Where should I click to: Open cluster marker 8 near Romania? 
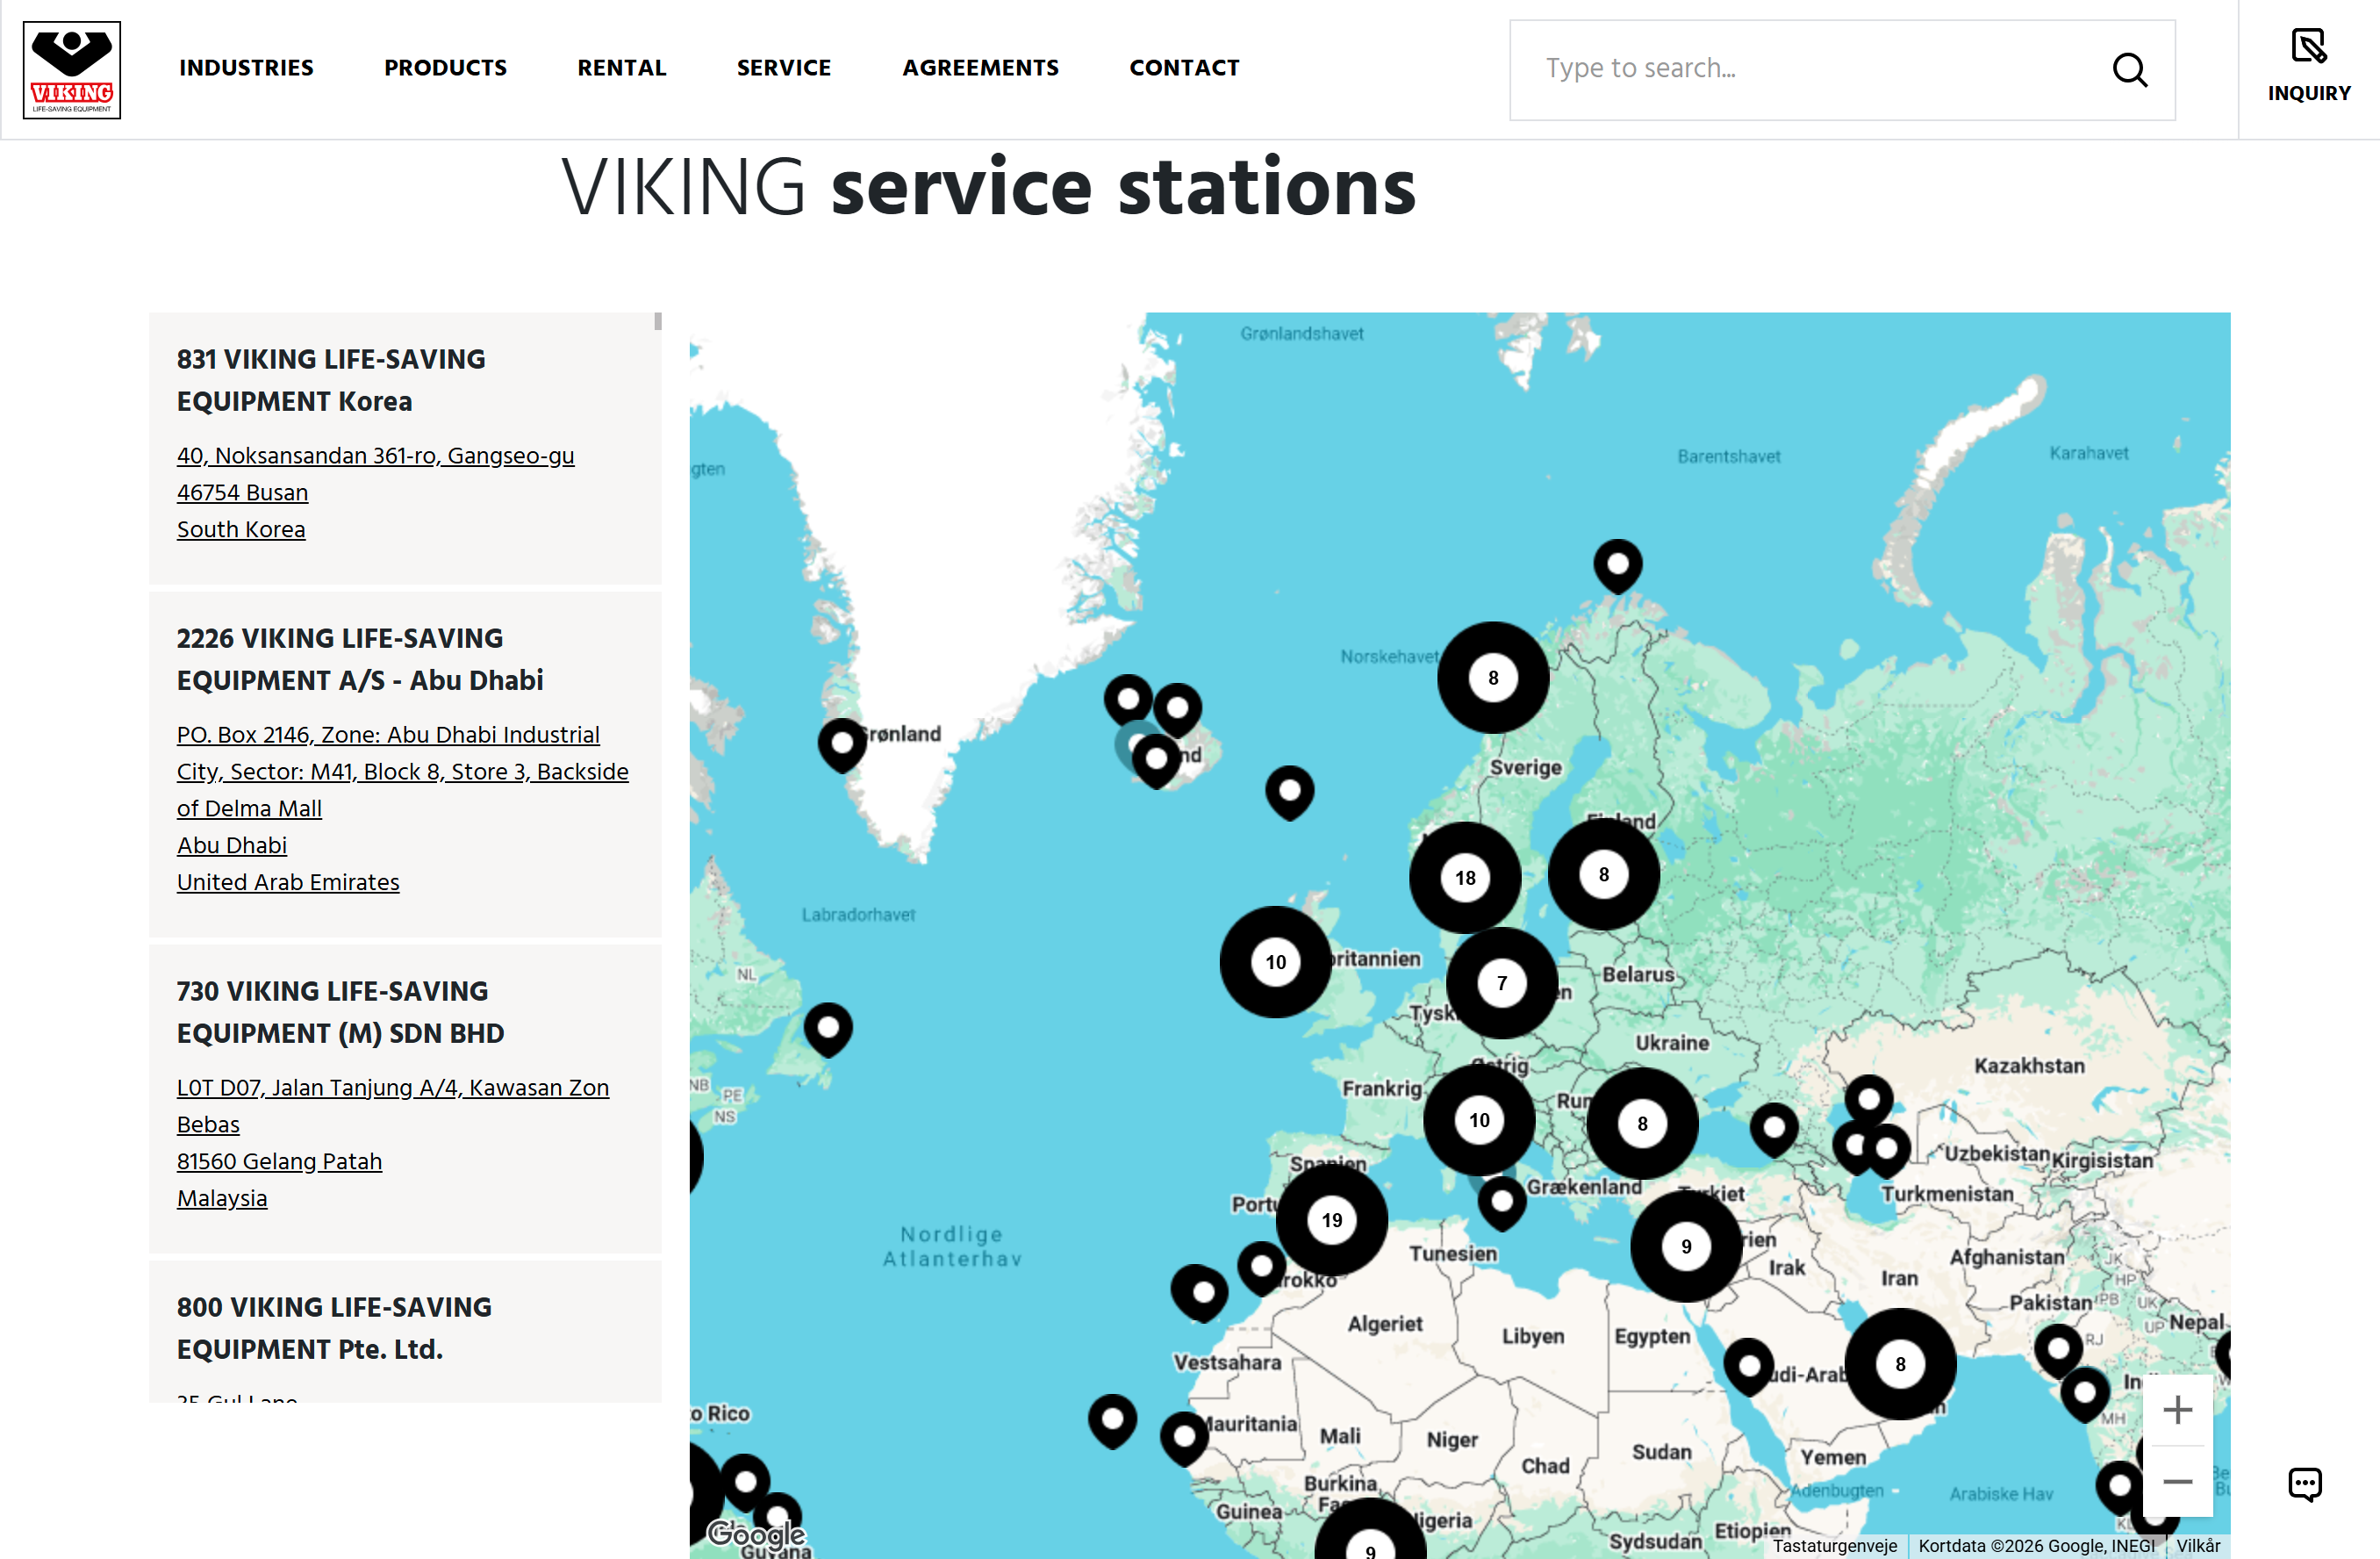tap(1642, 1123)
